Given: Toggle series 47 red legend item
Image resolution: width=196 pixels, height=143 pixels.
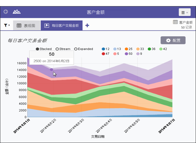Looking at the screenshot, I should coord(106,54).
